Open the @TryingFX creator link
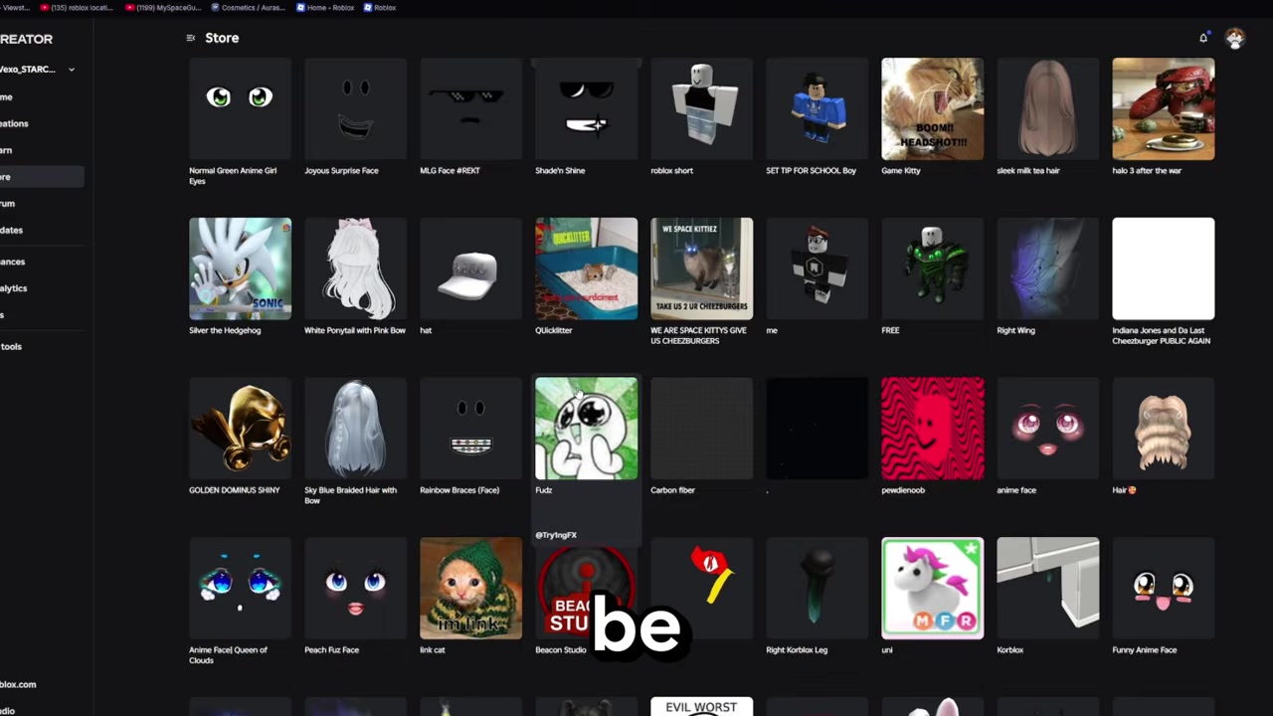This screenshot has width=1273, height=716. click(556, 535)
